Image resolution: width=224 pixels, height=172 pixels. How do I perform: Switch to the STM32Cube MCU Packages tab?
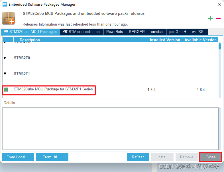click(30, 32)
